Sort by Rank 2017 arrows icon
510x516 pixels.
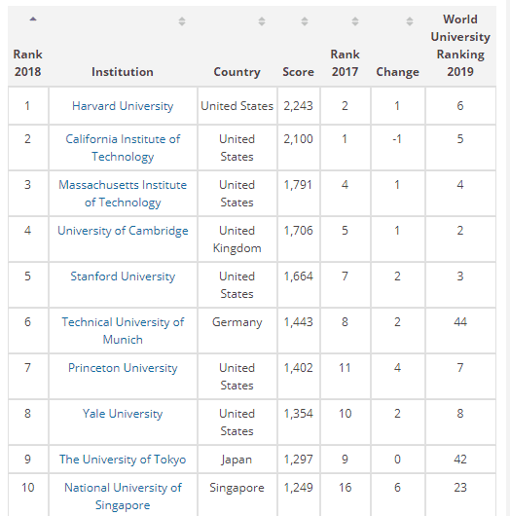coord(355,21)
